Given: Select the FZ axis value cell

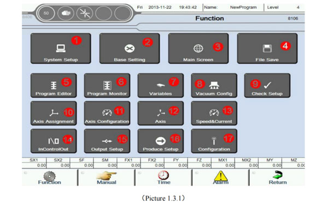Looking at the screenshot, I should click(200, 165).
